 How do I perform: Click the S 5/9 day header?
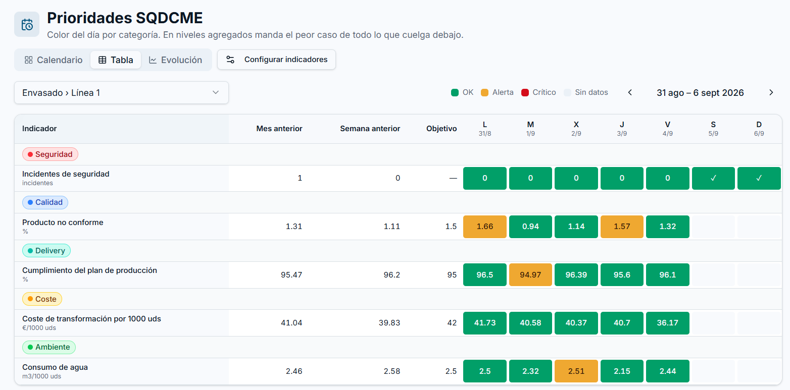coord(713,129)
